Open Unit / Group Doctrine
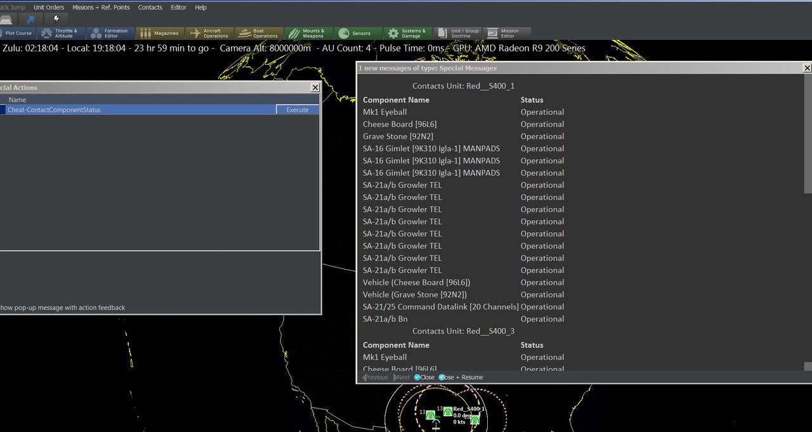The width and height of the screenshot is (812, 432). (x=457, y=33)
